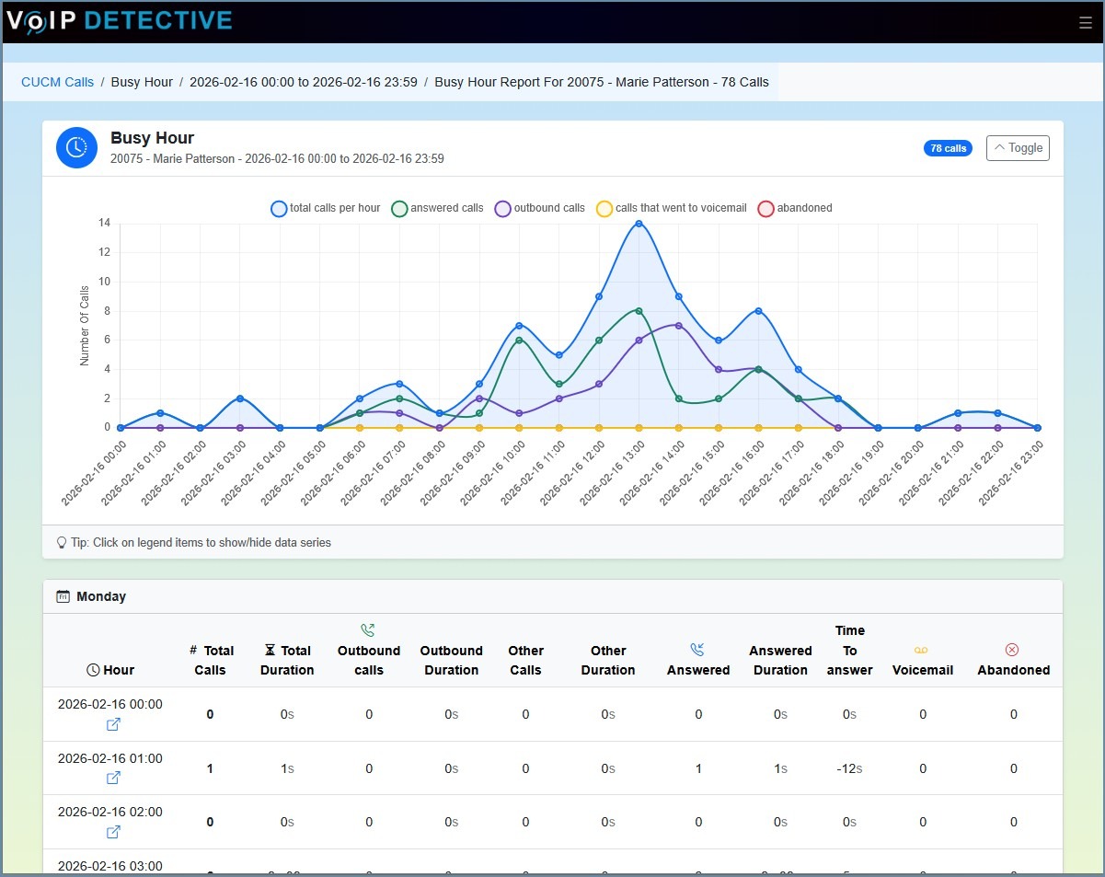Click the blue circle swatch for total calls

(x=278, y=208)
